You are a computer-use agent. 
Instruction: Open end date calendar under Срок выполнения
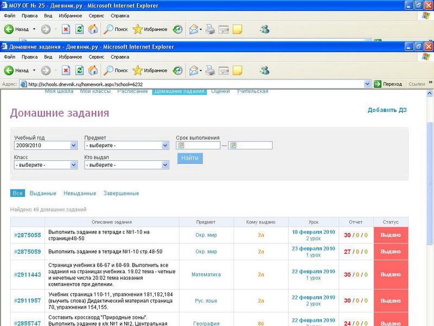pyautogui.click(x=233, y=146)
